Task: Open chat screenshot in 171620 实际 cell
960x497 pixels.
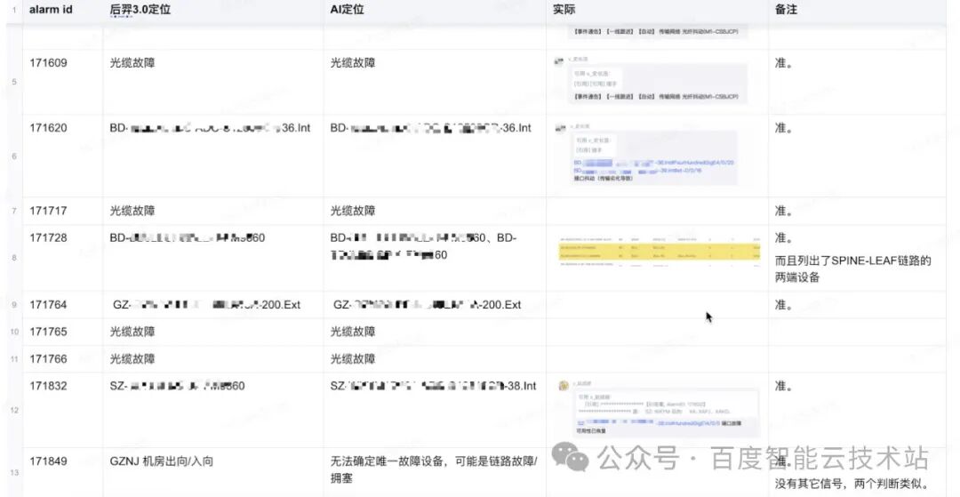Action: (646, 154)
